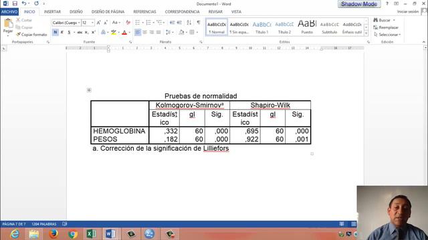This screenshot has height=240, width=428.
Task: Open Excel from the taskbar
Action: pos(92,234)
